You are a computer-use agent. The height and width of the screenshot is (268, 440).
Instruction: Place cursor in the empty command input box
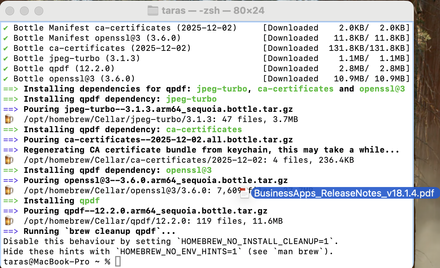[117, 261]
